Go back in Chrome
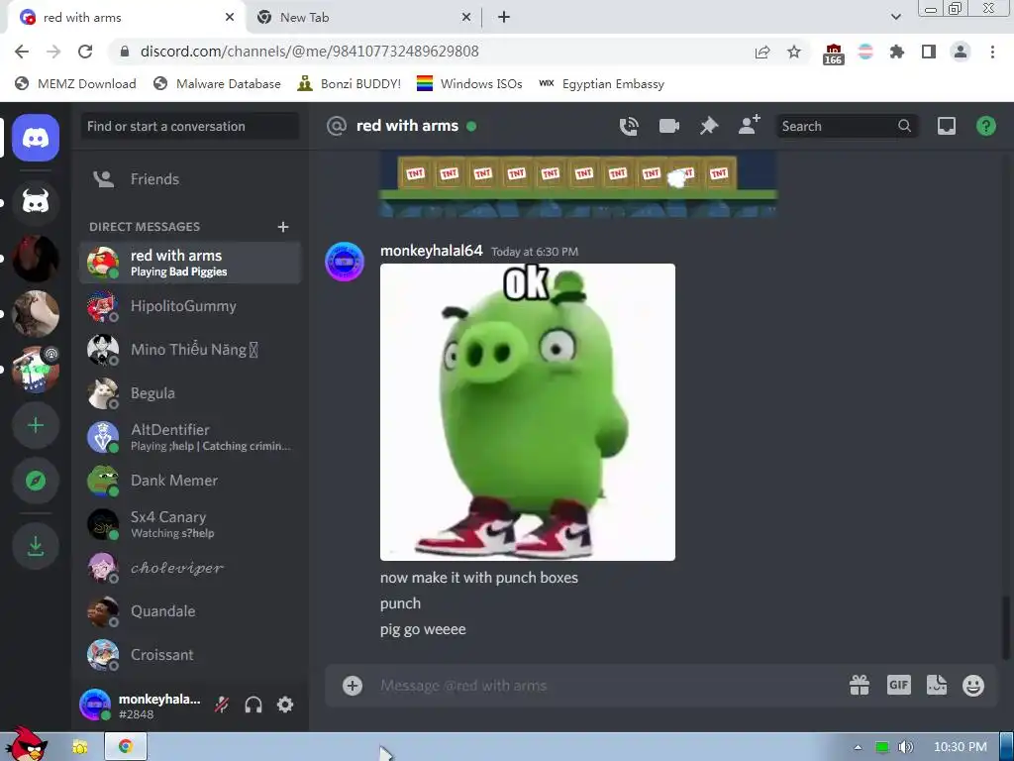This screenshot has width=1014, height=761. click(x=22, y=52)
